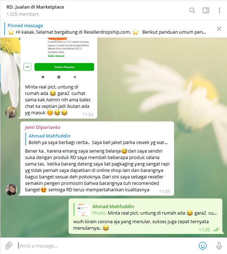Jump to quoted Ahmad Mahfuddin jaket parka reply

97,139
